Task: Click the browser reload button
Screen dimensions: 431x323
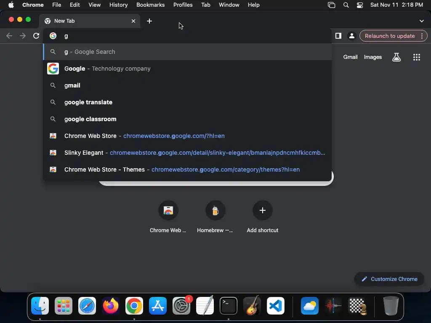Action: click(x=36, y=36)
